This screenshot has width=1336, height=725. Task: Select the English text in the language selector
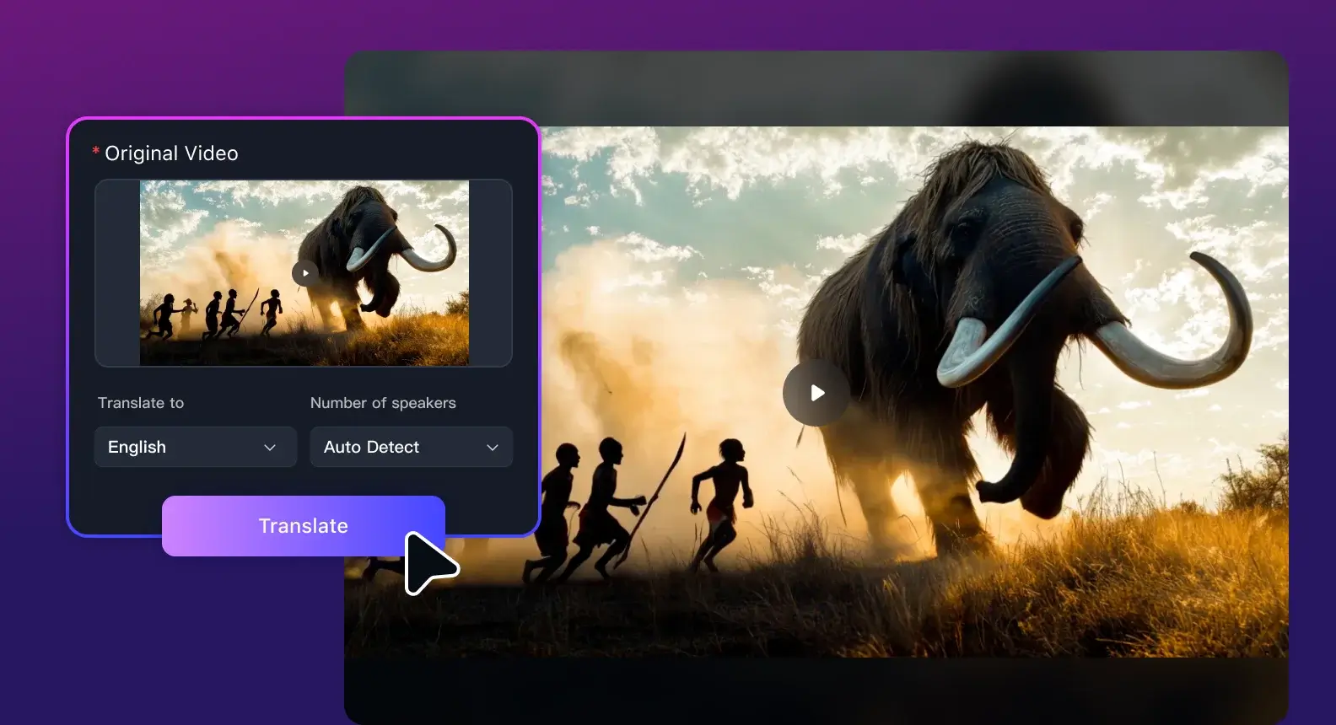(137, 447)
